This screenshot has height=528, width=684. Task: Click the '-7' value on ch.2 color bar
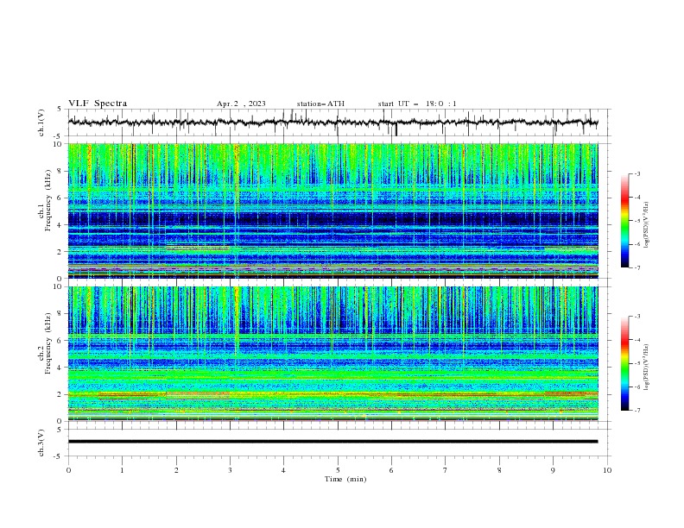tap(636, 410)
